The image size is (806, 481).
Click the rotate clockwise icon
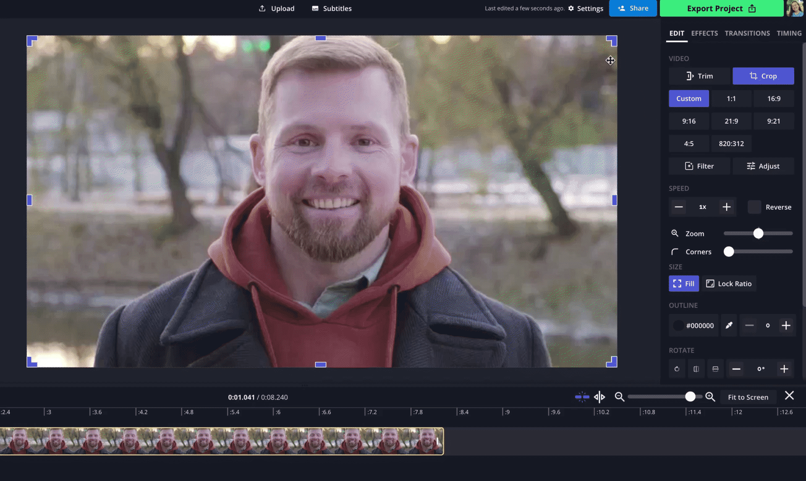[677, 369]
